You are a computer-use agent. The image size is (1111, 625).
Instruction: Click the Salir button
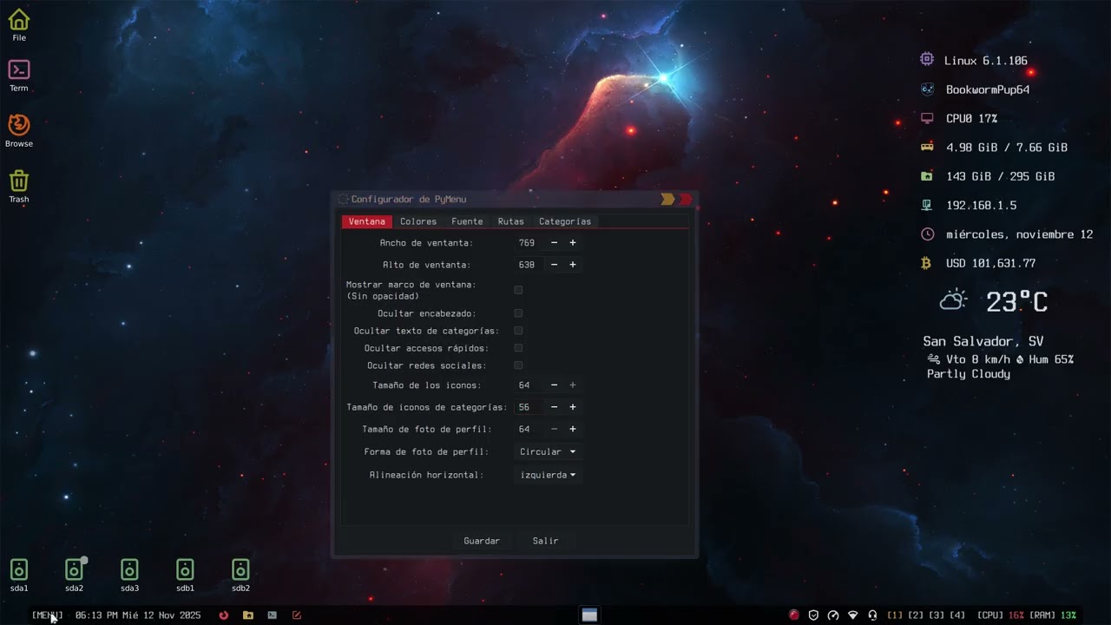click(545, 541)
